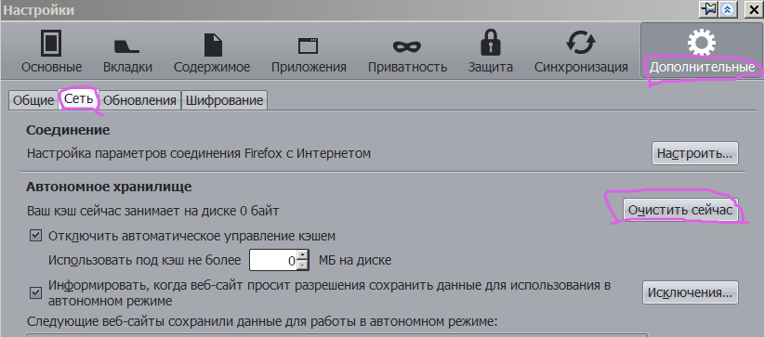
Task: Click the Очистить сейчас button
Action: pos(680,210)
